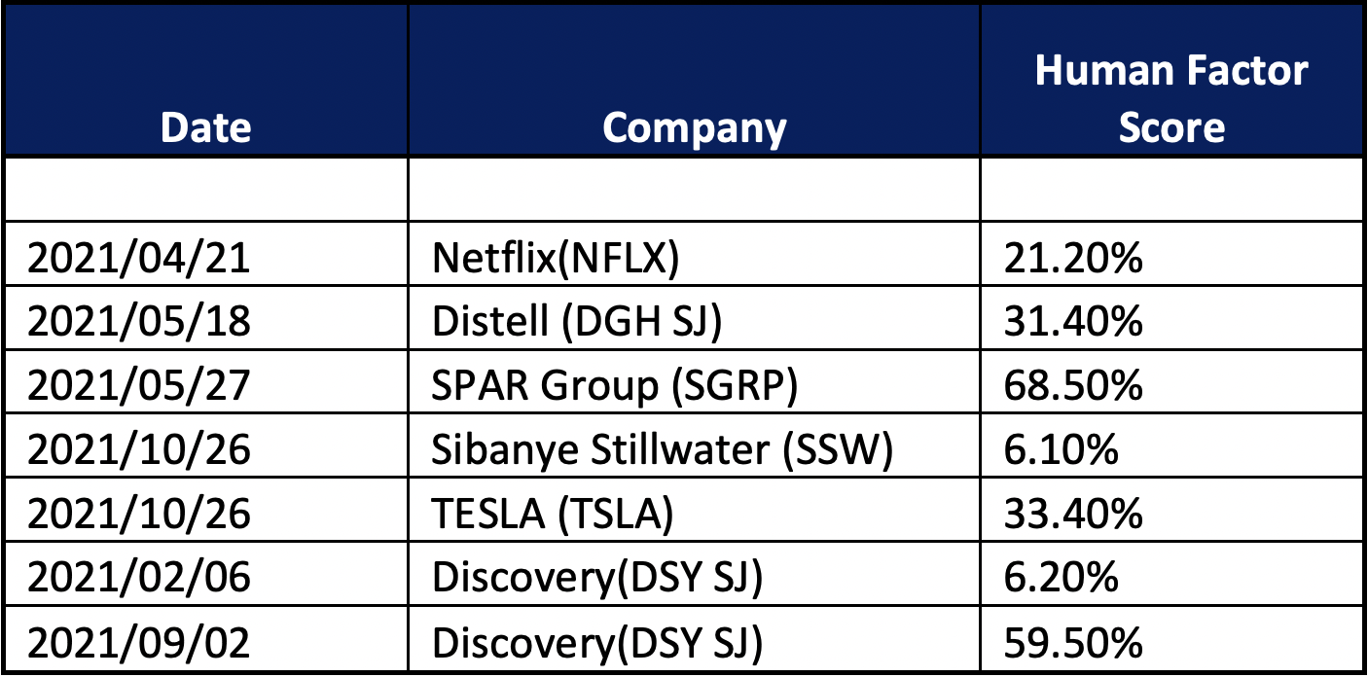Click the 59.50% score cell
1368x677 pixels.
coord(1073,643)
